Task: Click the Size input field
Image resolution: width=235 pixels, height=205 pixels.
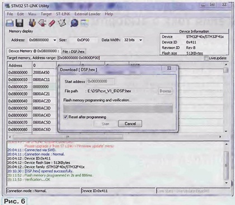Action: 83,40
